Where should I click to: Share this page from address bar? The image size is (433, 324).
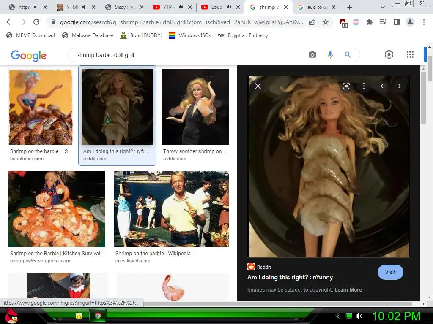[312, 22]
